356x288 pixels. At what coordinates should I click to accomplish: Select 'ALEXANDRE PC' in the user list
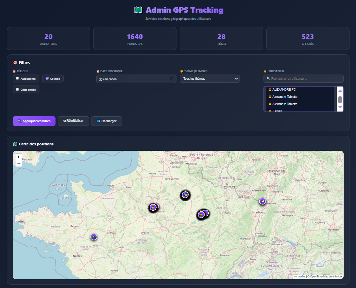pyautogui.click(x=284, y=89)
